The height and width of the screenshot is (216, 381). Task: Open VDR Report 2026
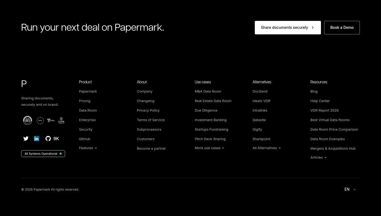tap(324, 110)
